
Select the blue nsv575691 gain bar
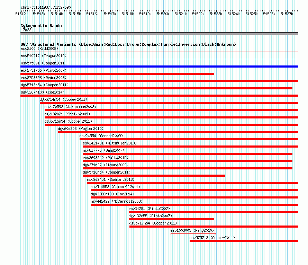coord(159,67)
